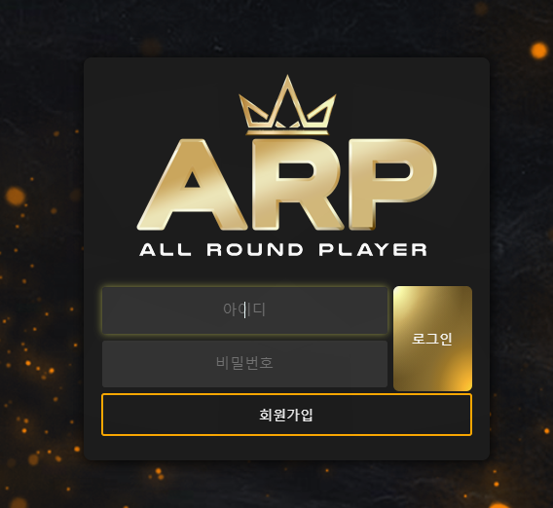Click the golden letter P in the logo
Screen dimensions: 553x508
(392, 184)
